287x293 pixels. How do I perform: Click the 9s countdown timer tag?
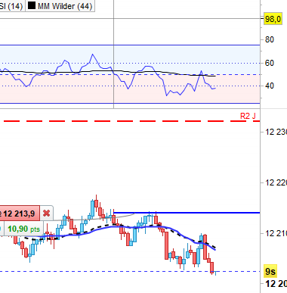(x=270, y=272)
